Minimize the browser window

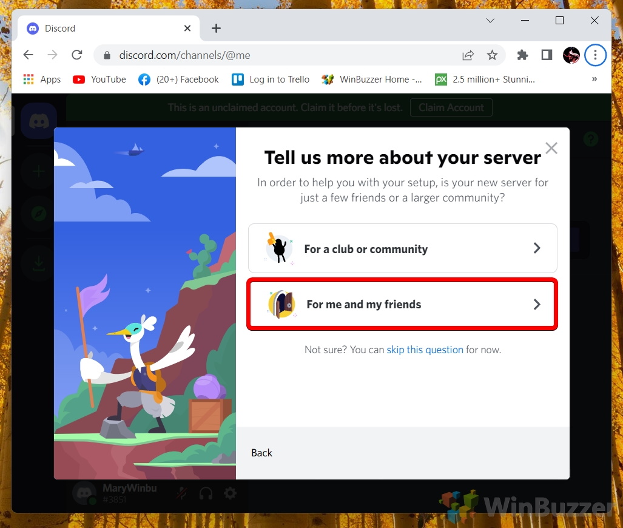[525, 20]
